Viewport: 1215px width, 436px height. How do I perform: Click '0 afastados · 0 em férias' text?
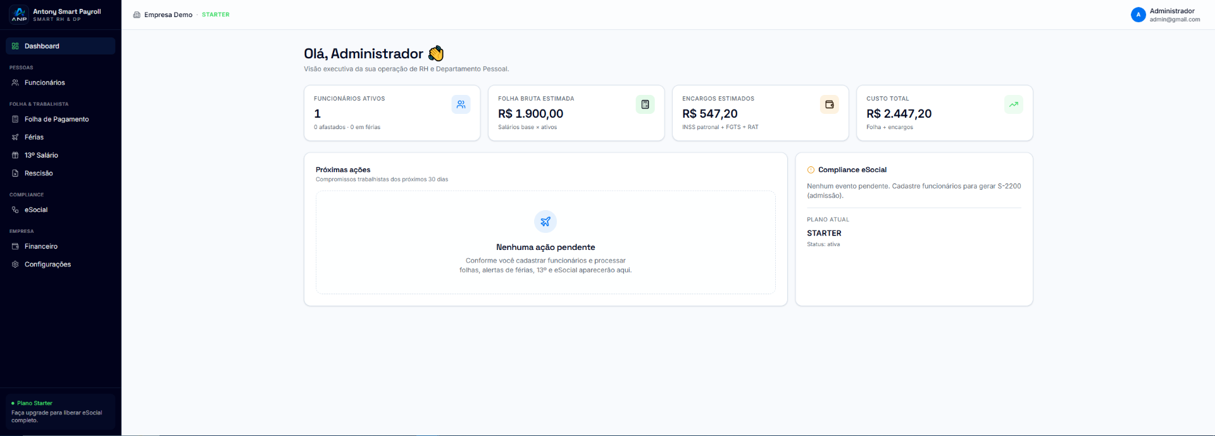[x=347, y=127]
